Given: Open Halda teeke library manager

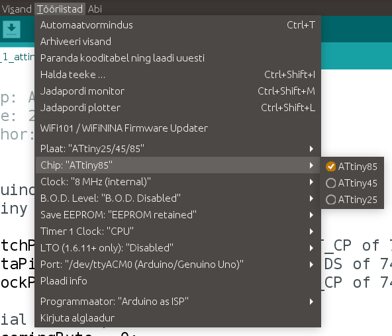Looking at the screenshot, I should 177,75.
